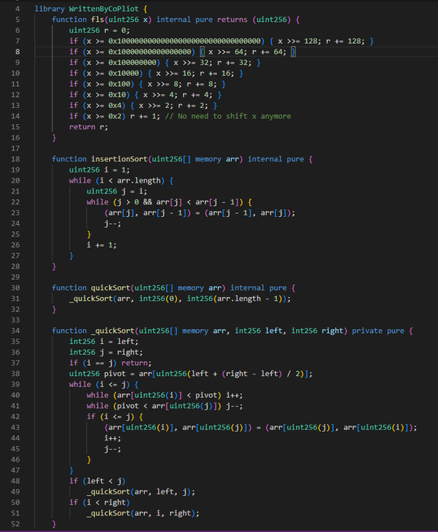Click 'pivot' variable on line 38
Image resolution: width=438 pixels, height=532 pixels.
tap(114, 374)
